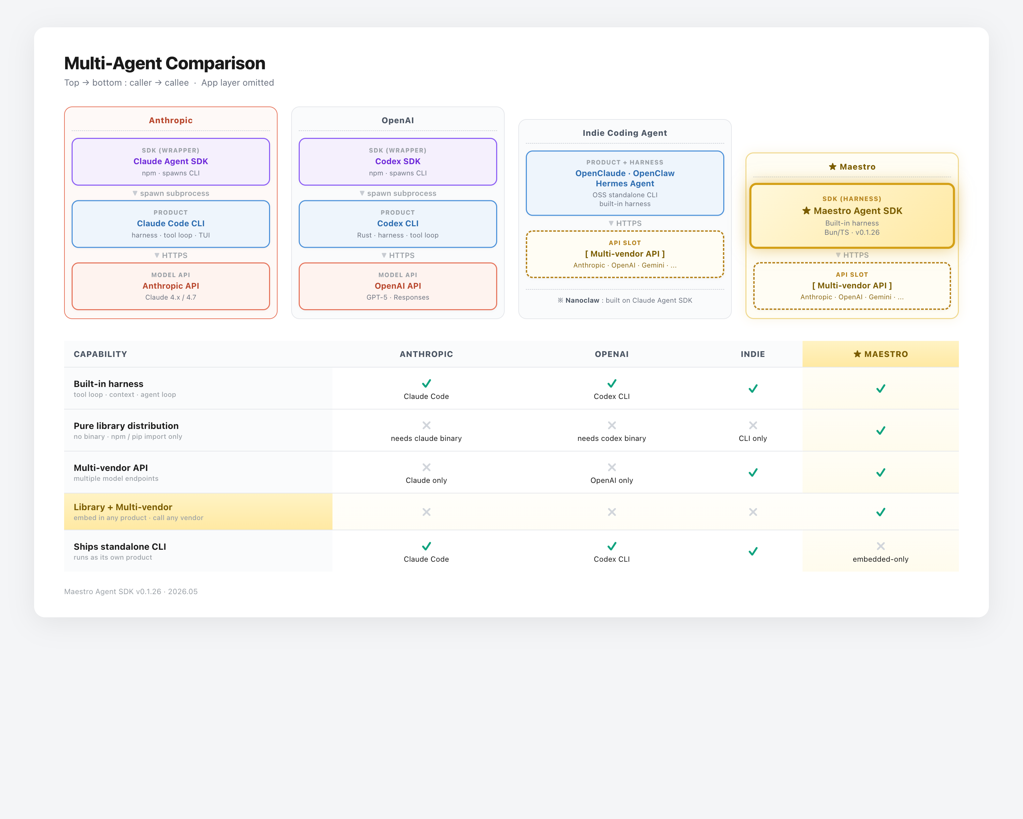Click the OpenClaude OpenClaw Hermes Agent box
Screen dimensions: 1023x819
click(625, 183)
